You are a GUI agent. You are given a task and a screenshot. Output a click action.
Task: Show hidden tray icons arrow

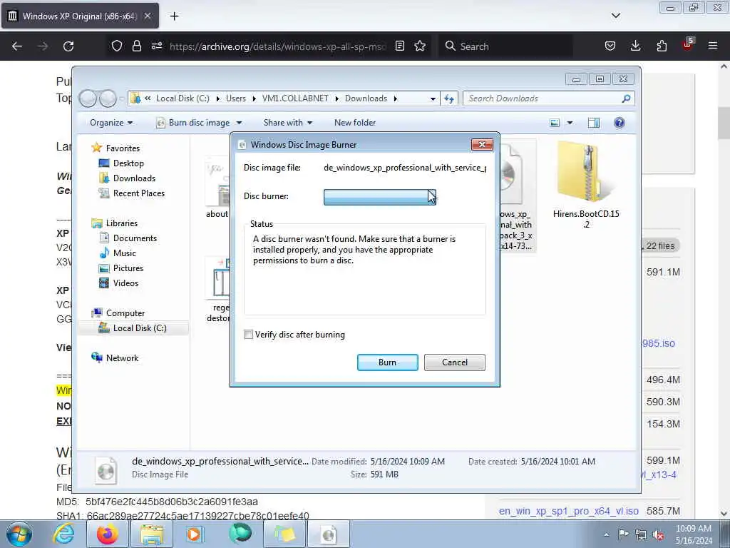coord(606,535)
